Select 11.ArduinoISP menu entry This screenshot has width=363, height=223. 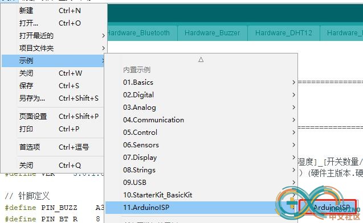coord(201,207)
